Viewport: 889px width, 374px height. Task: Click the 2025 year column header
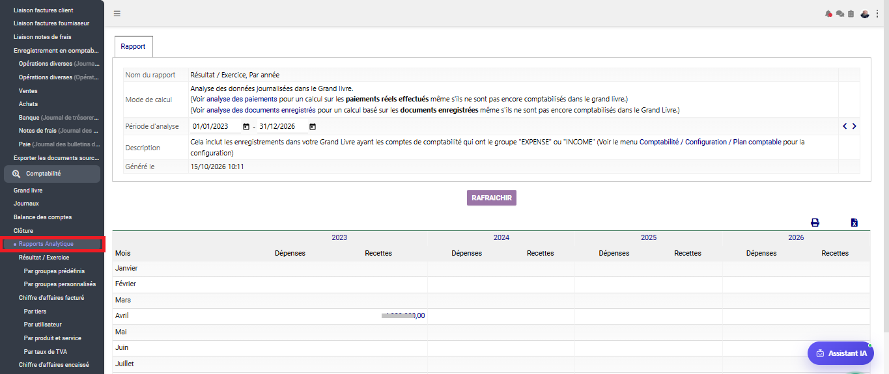(649, 238)
